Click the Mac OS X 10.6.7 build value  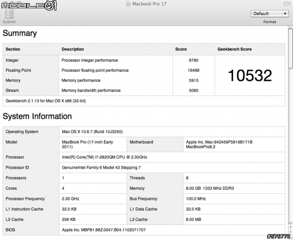tap(92, 132)
